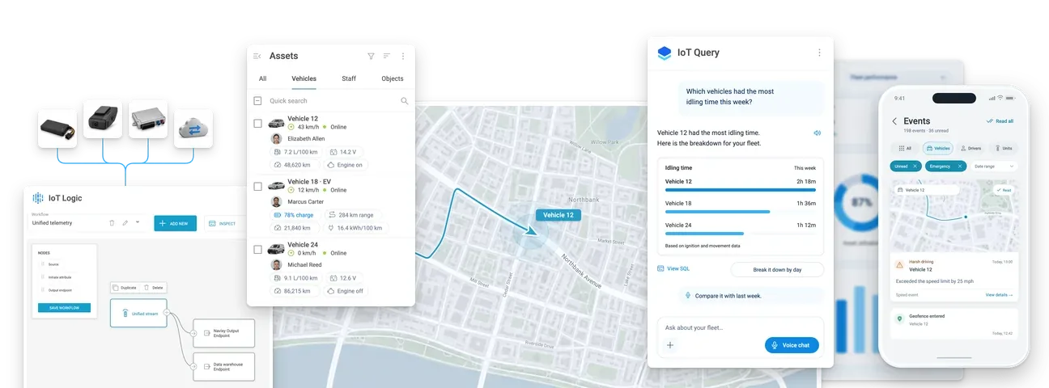The width and height of the screenshot is (1049, 388).
Task: Switch to the Vehicles tab in Assets
Action: [304, 79]
